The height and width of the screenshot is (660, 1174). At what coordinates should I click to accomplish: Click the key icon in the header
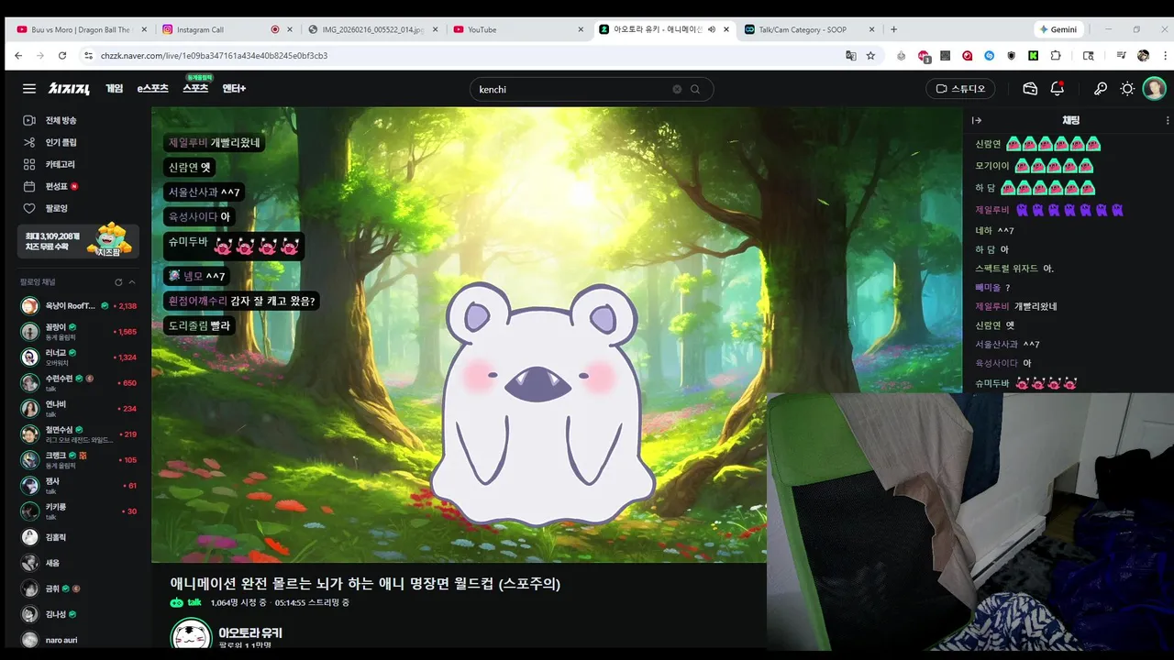pos(1101,89)
